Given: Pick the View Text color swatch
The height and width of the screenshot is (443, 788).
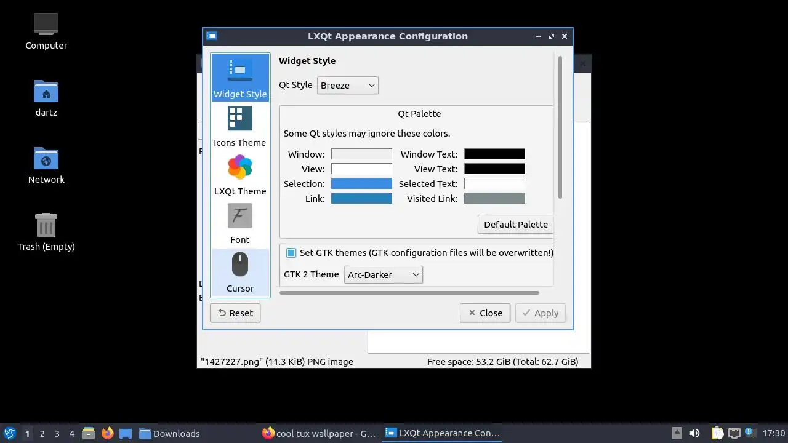Looking at the screenshot, I should [x=494, y=169].
